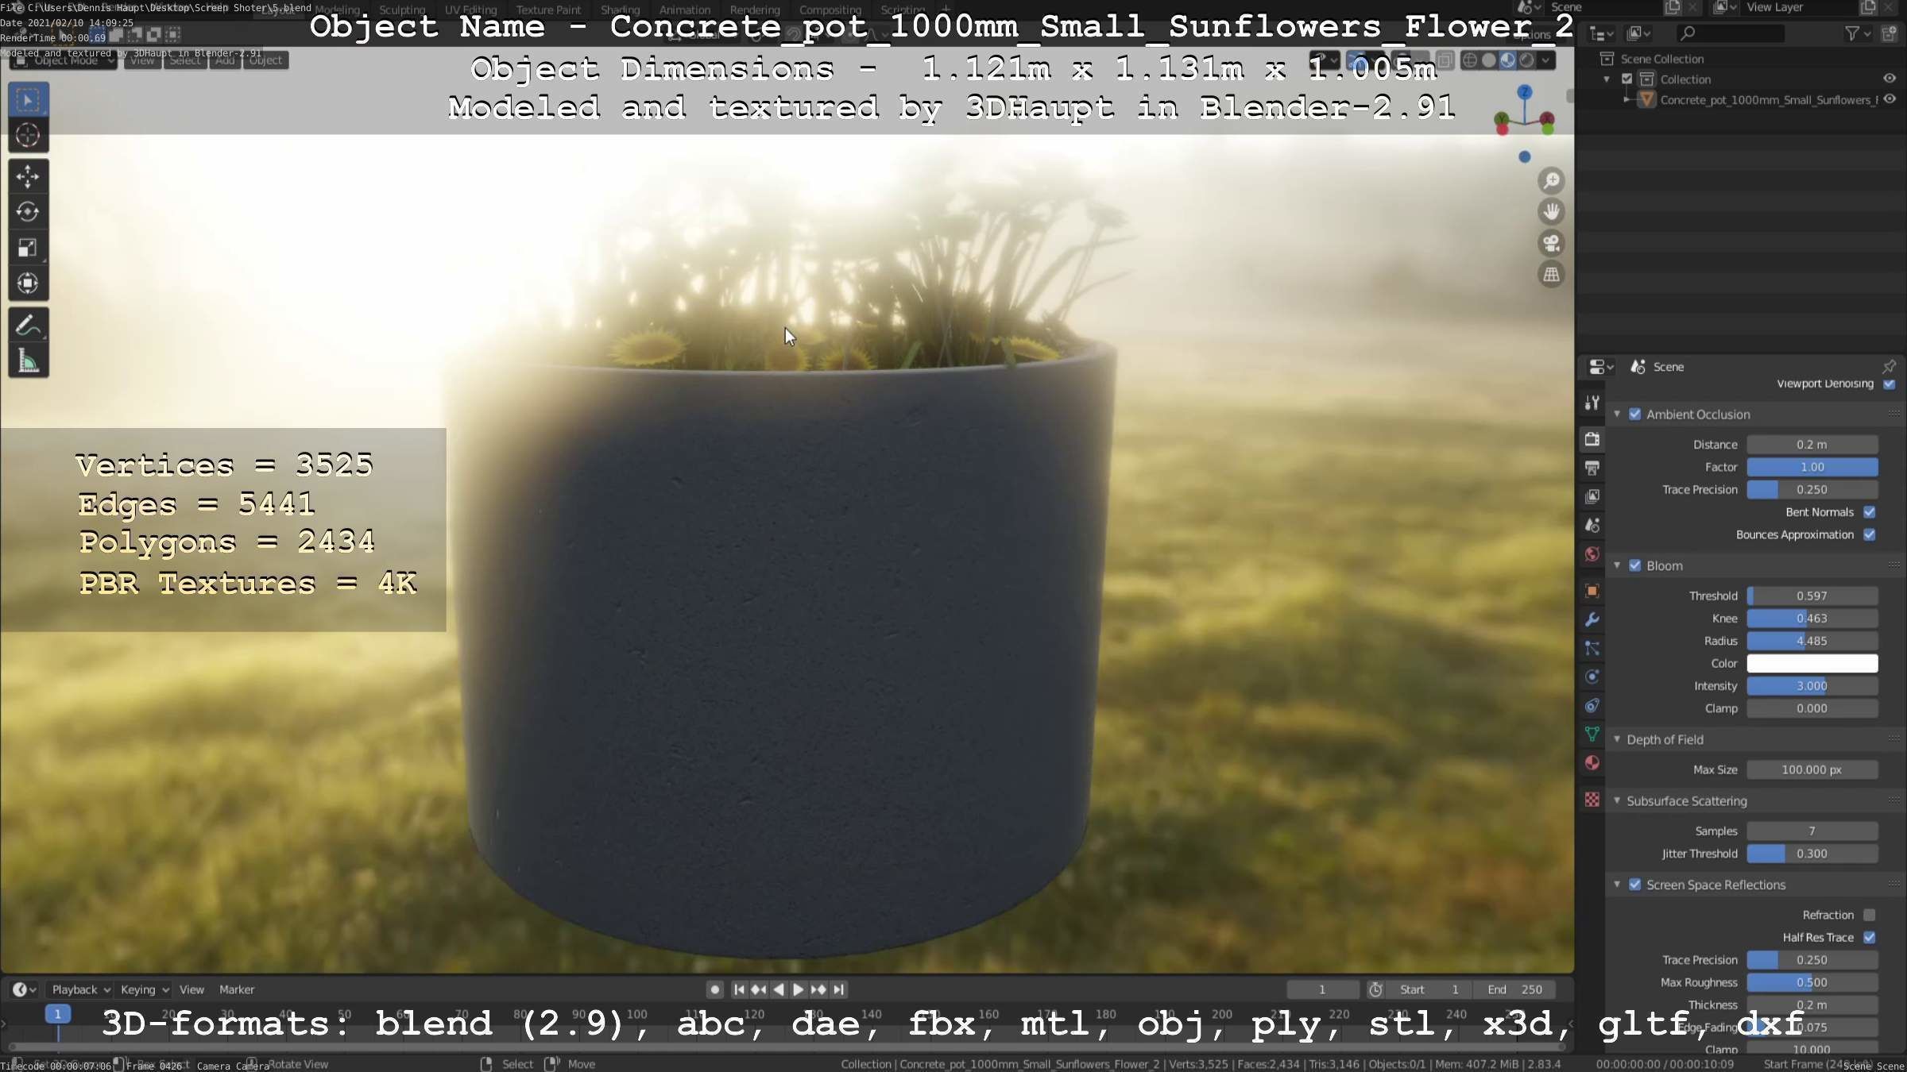Open the Object properties tab

tap(1592, 591)
